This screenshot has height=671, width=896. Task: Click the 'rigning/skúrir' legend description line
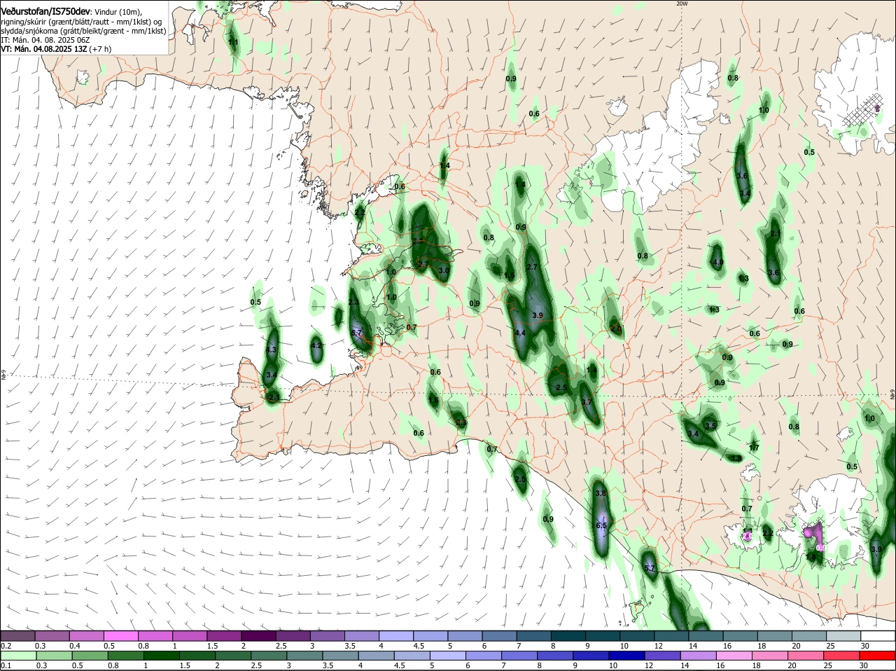(81, 21)
